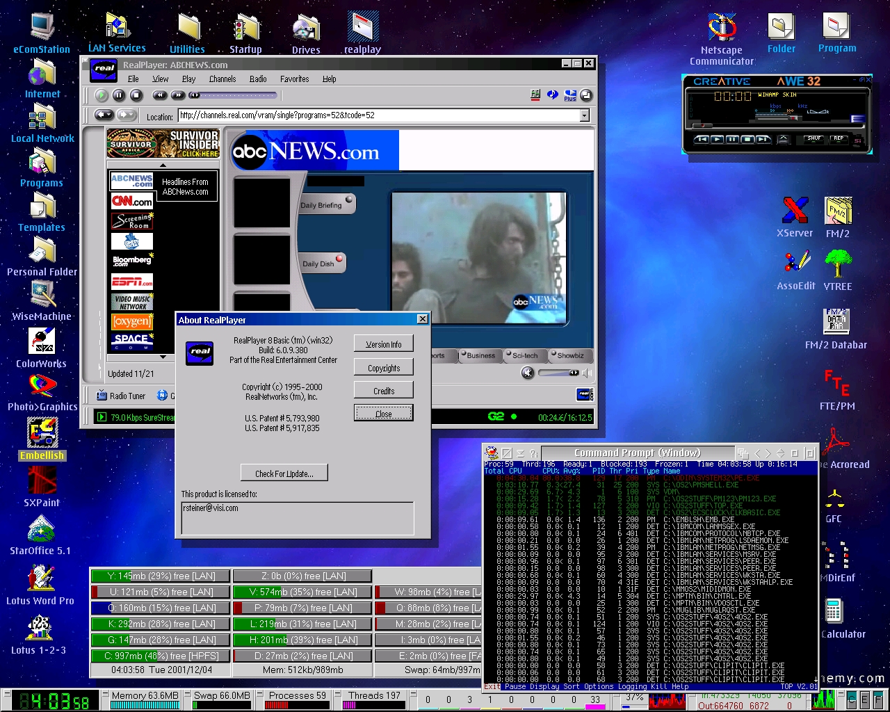Click the channel list up arrow
The image size is (890, 712).
click(x=163, y=165)
